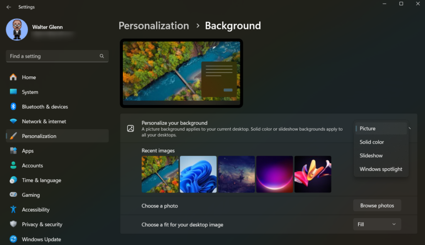425x245 pixels.
Task: Click the Accessibility figure icon
Action: coord(13,209)
